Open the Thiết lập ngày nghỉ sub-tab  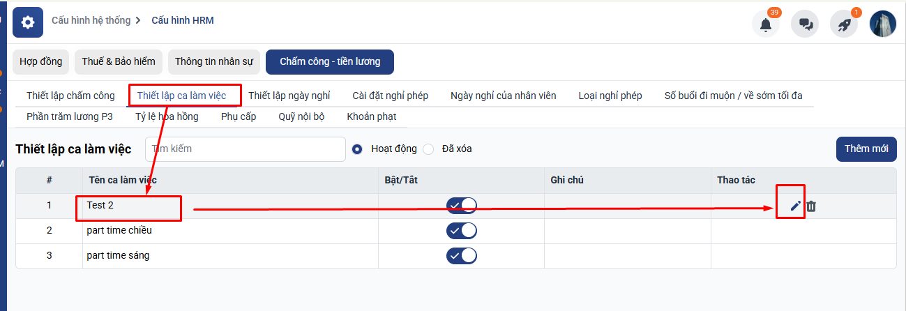[289, 96]
